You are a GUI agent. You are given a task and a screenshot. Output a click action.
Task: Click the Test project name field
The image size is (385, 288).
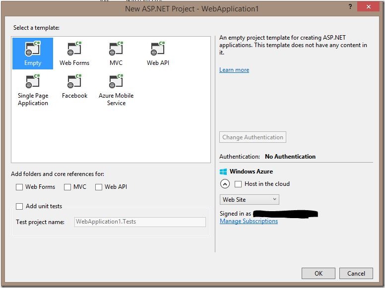coord(140,222)
